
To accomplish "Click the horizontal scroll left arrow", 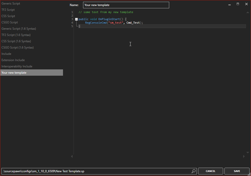I will pyautogui.click(x=72, y=156).
